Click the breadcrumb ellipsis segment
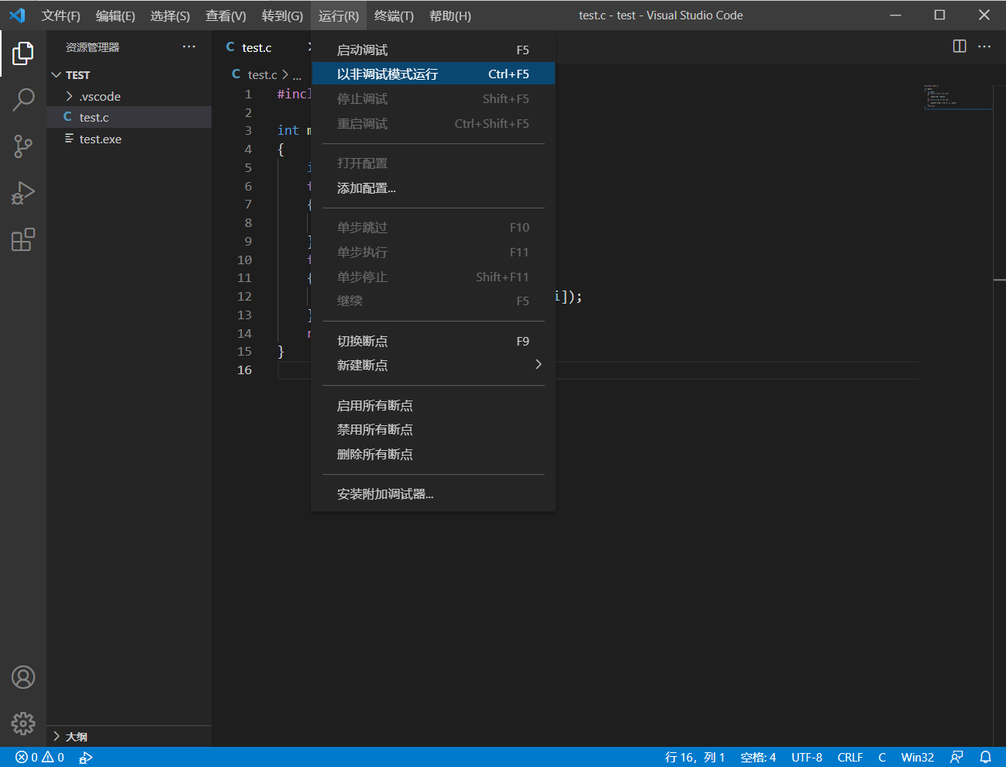This screenshot has width=1006, height=767. pyautogui.click(x=297, y=74)
